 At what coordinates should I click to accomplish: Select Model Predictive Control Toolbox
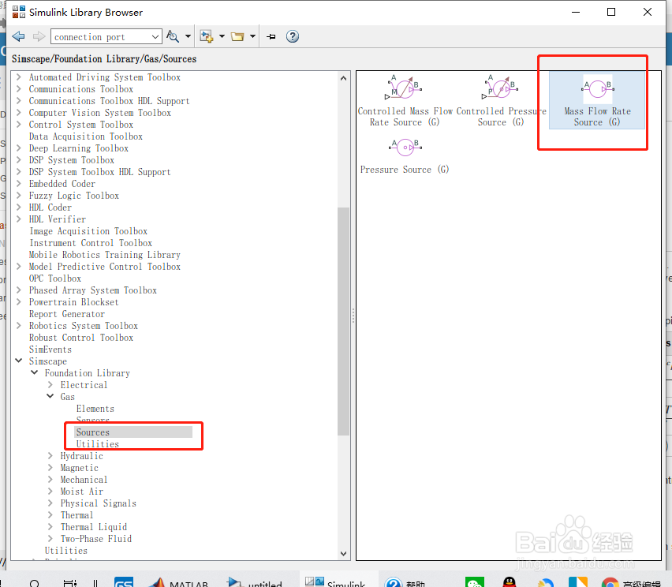(105, 267)
